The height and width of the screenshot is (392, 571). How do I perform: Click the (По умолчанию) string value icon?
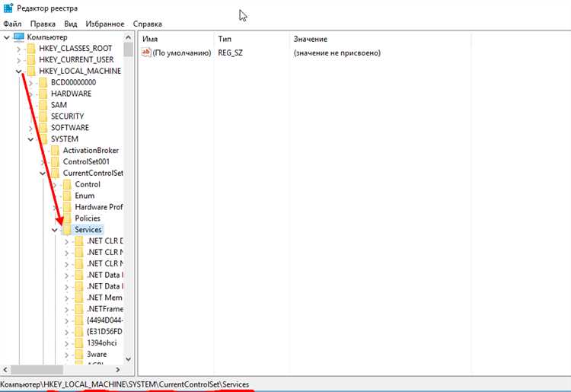point(146,53)
